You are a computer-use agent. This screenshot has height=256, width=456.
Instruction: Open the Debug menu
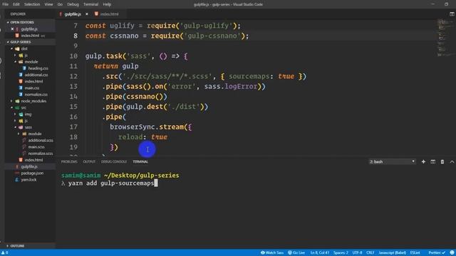point(73,4)
